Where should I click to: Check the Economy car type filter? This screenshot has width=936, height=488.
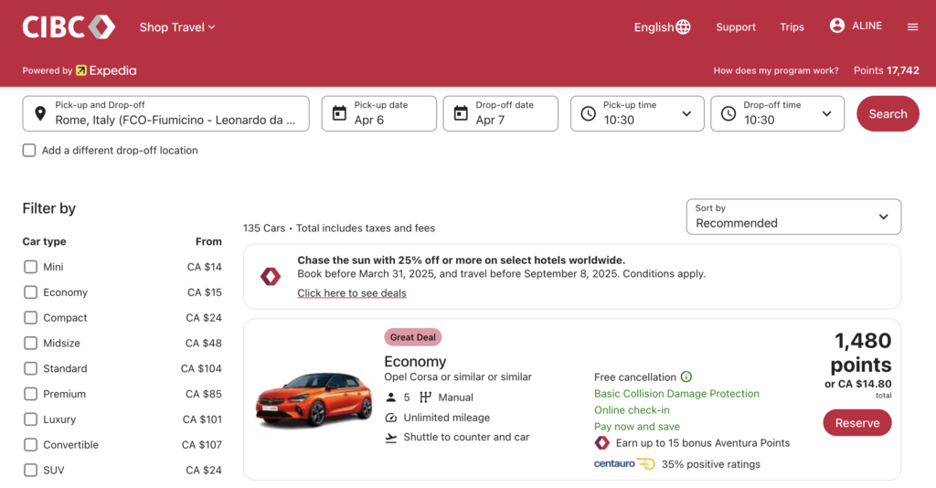(x=30, y=292)
